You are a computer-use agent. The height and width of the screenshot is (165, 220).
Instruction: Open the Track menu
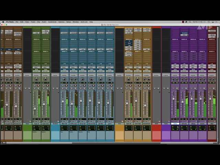click(33, 22)
